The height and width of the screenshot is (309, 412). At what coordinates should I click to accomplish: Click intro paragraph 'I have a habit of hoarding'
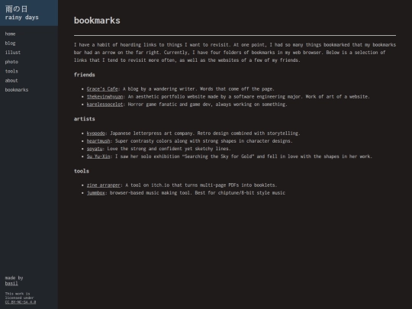click(235, 53)
